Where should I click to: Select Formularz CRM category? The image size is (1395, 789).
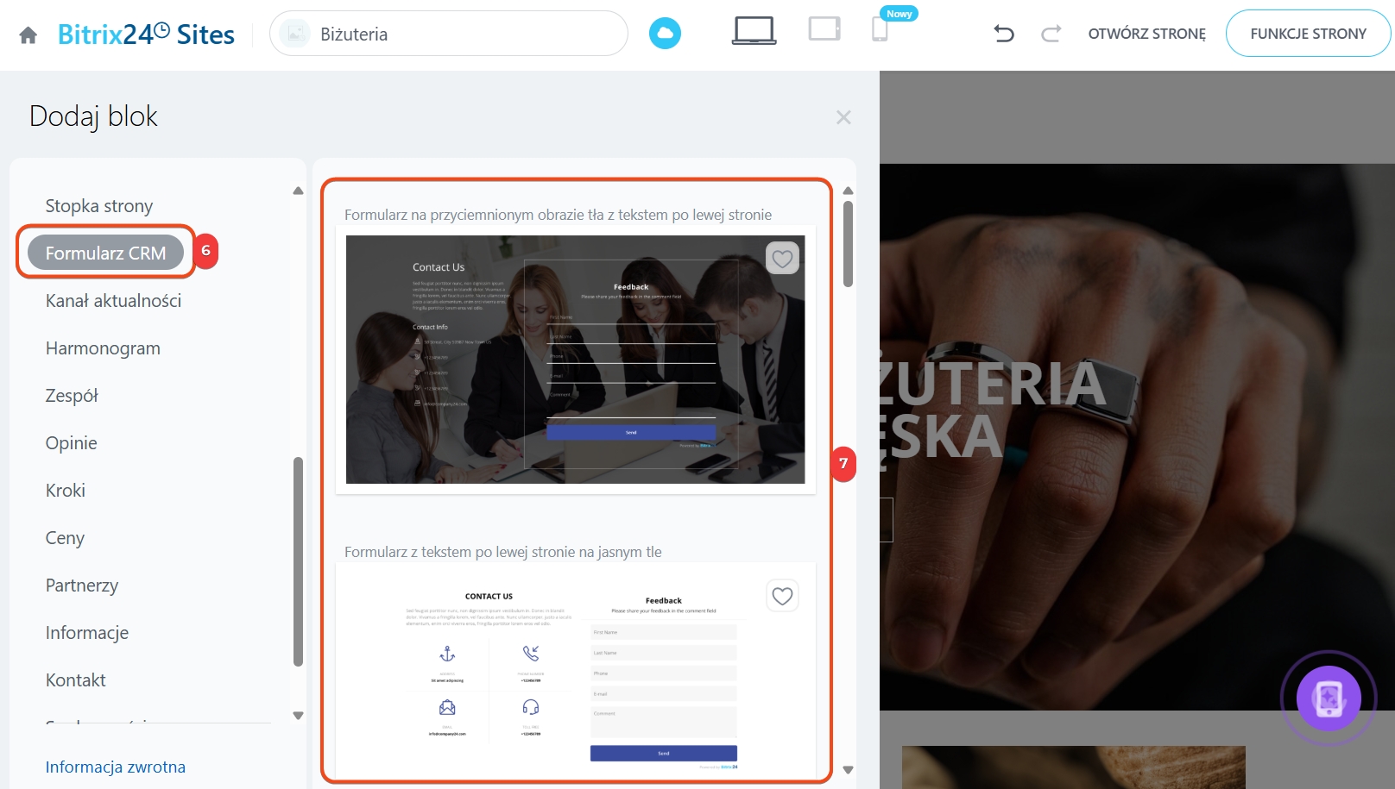coord(105,253)
